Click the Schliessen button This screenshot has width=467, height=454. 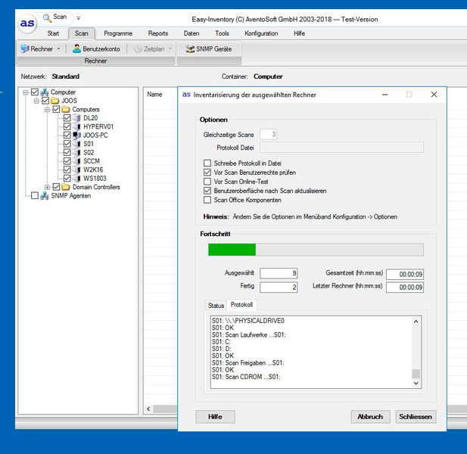416,417
